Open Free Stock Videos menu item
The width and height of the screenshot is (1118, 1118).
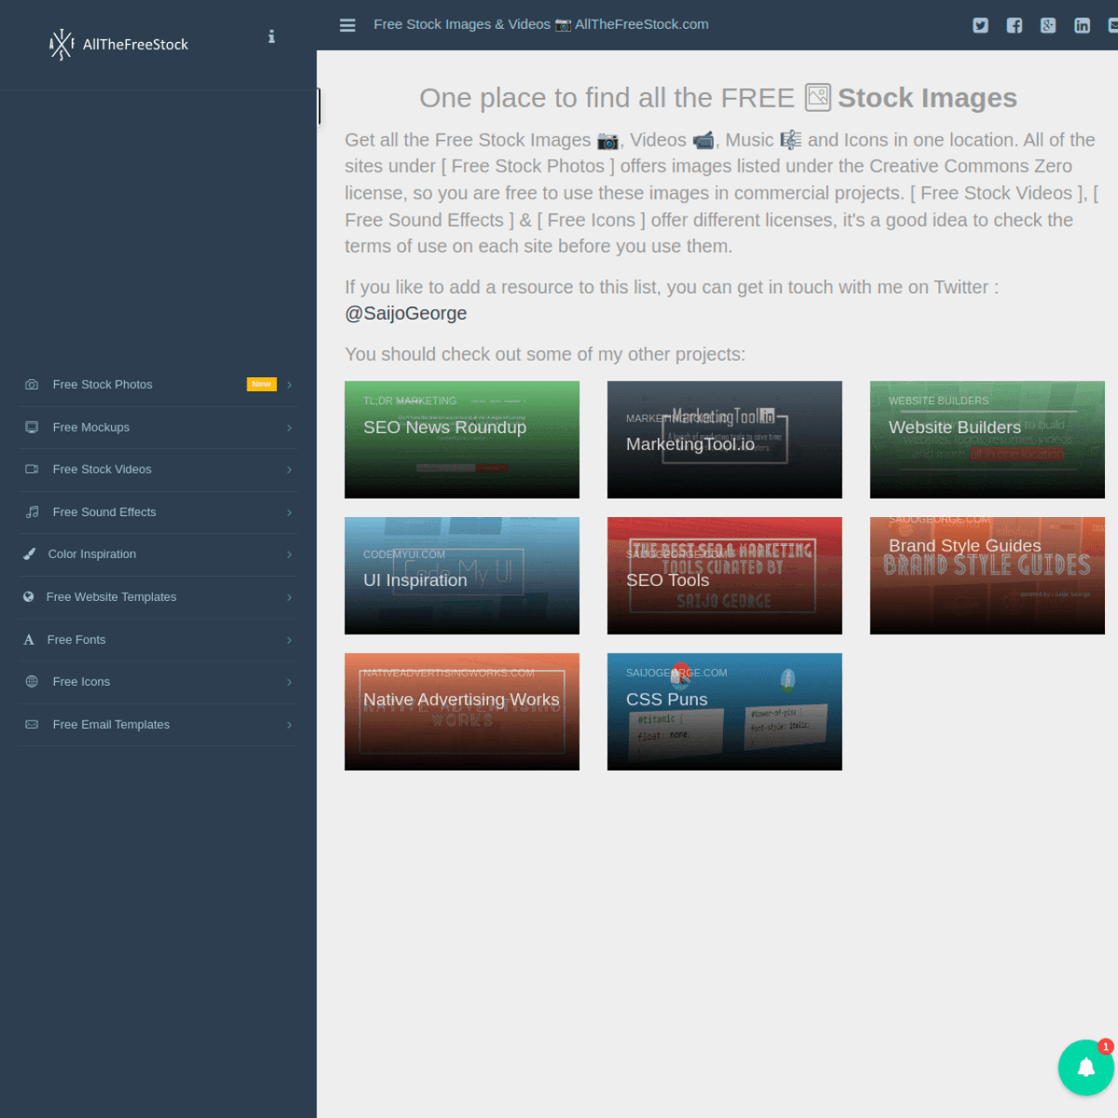(158, 470)
